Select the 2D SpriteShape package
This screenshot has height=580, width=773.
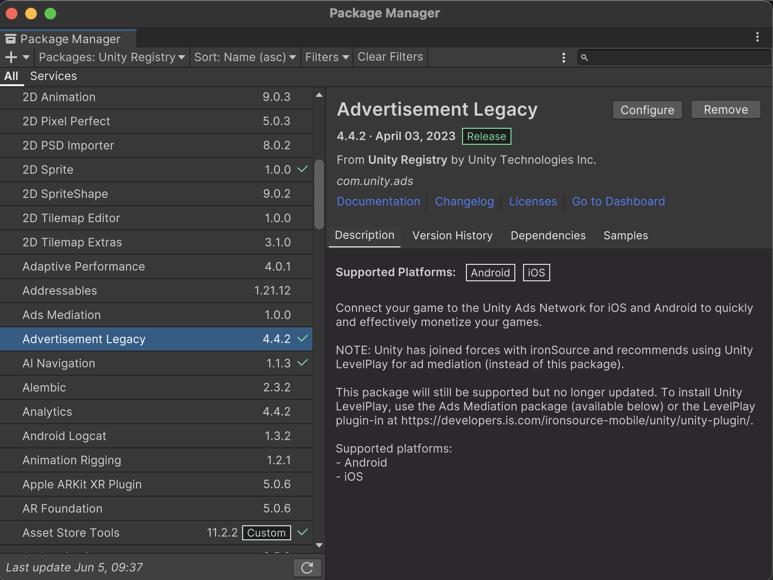pyautogui.click(x=156, y=194)
